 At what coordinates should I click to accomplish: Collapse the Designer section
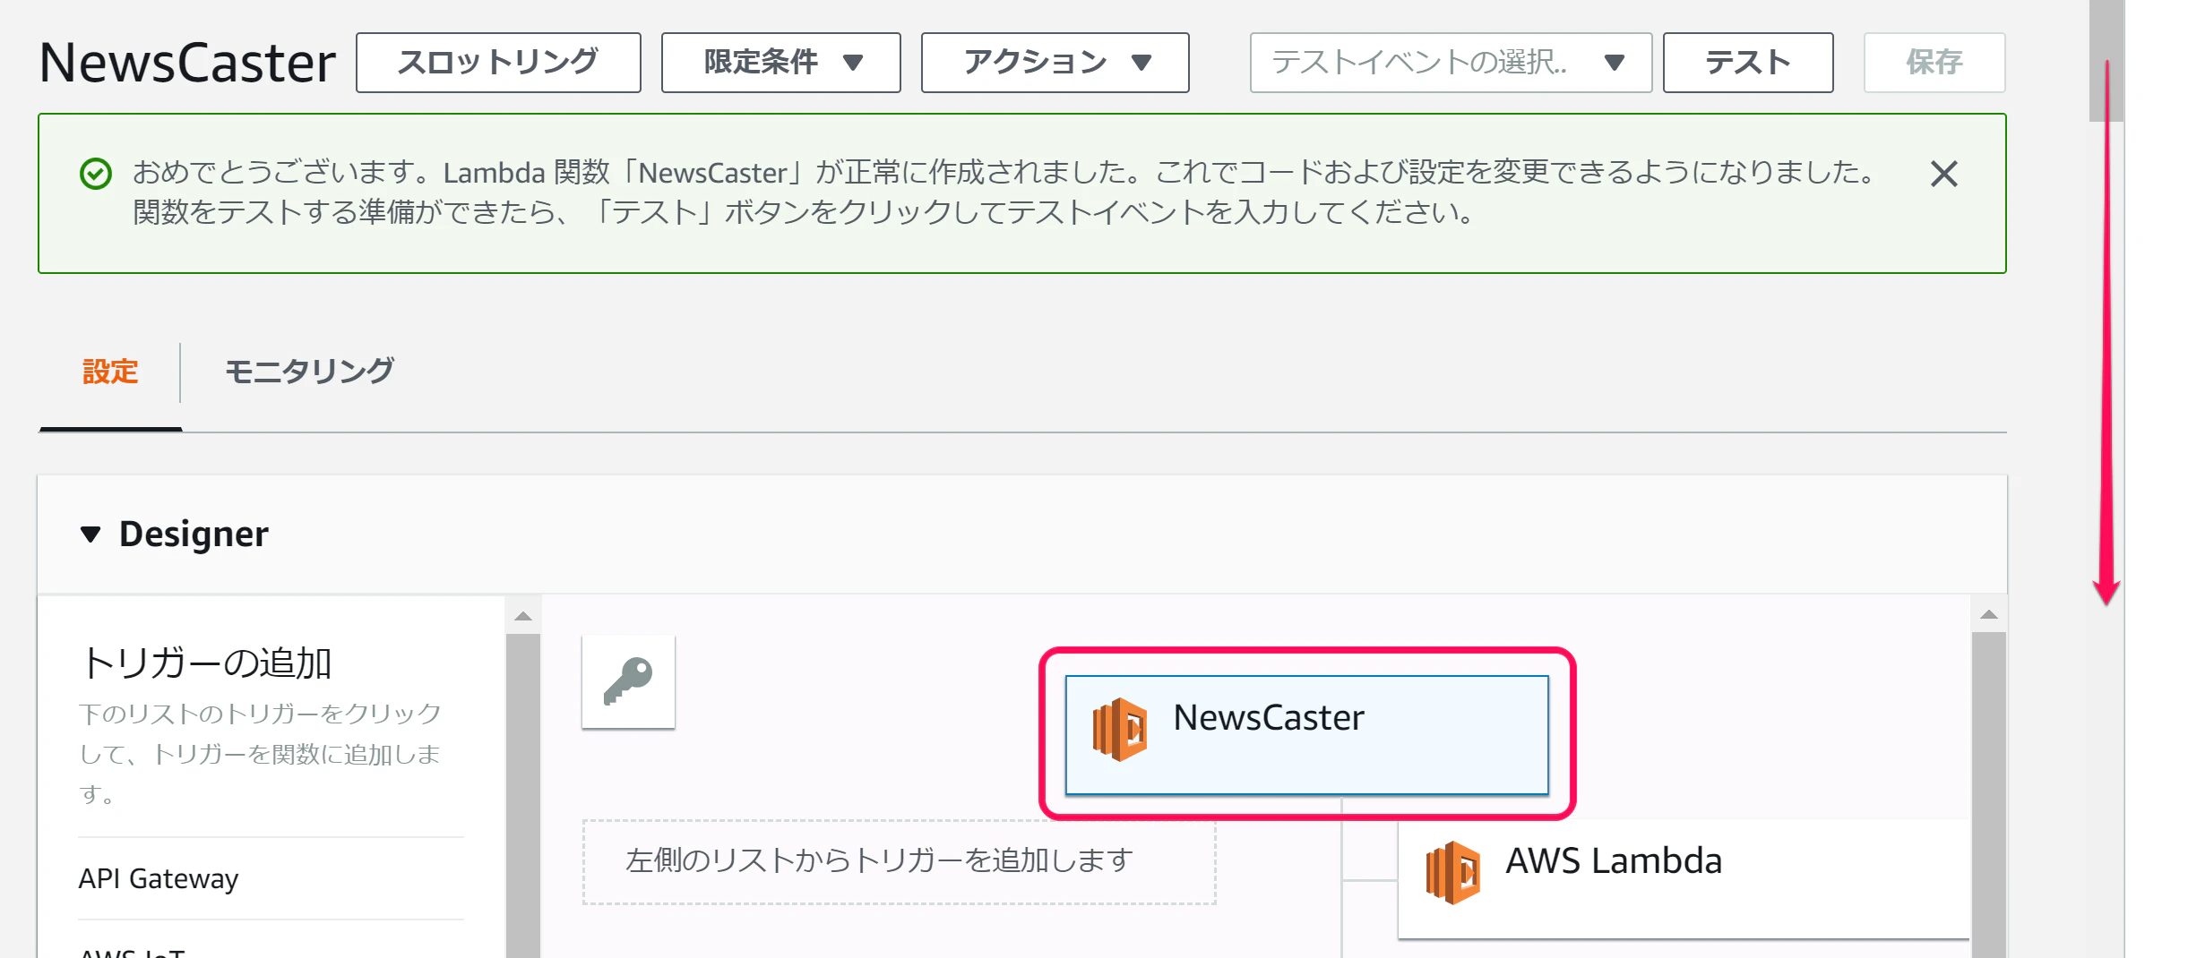[90, 535]
